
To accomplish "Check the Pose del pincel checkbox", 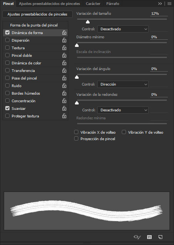I will pyautogui.click(x=7, y=78).
